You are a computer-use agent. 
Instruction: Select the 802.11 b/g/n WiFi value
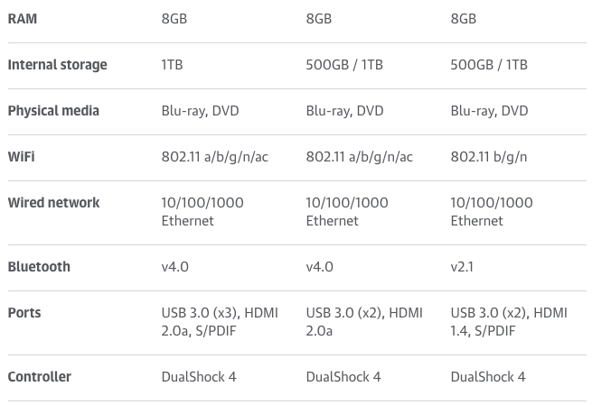489,157
